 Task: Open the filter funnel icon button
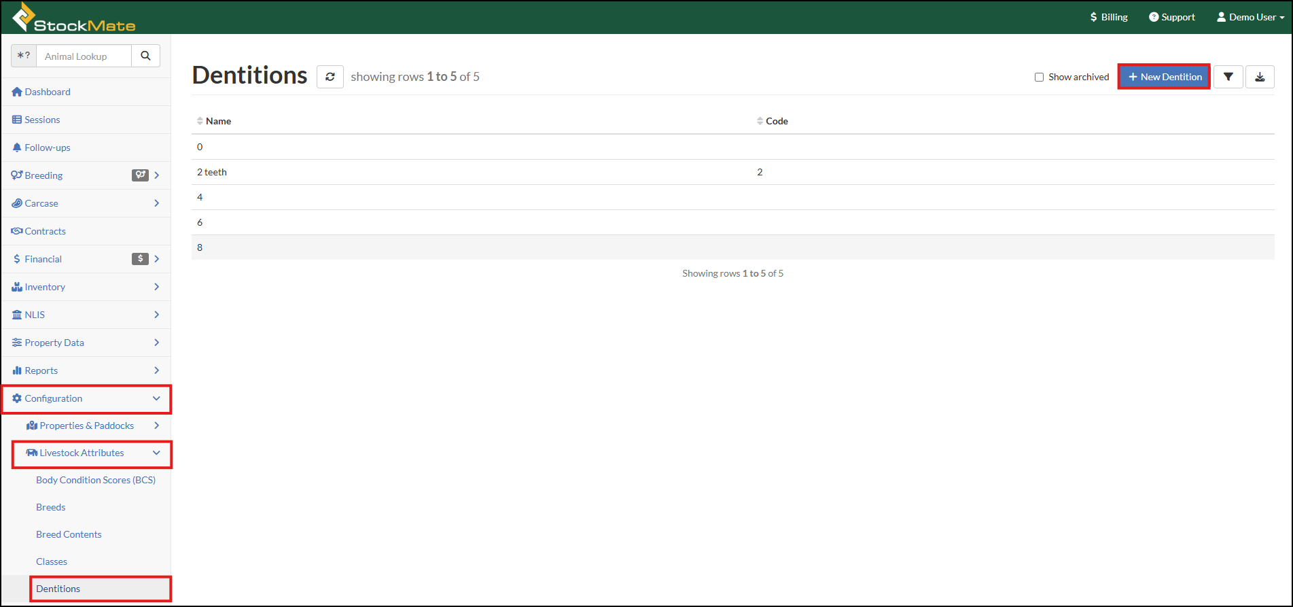click(x=1228, y=77)
